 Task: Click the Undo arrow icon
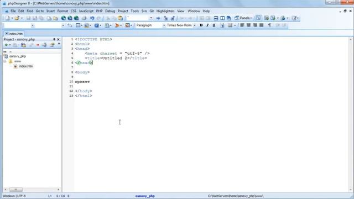point(92,18)
